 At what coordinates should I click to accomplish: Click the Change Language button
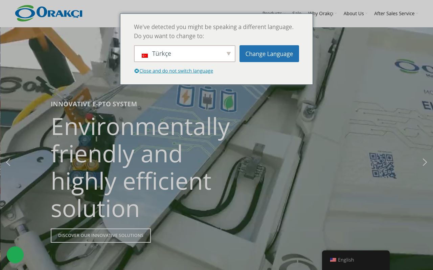pos(269,54)
